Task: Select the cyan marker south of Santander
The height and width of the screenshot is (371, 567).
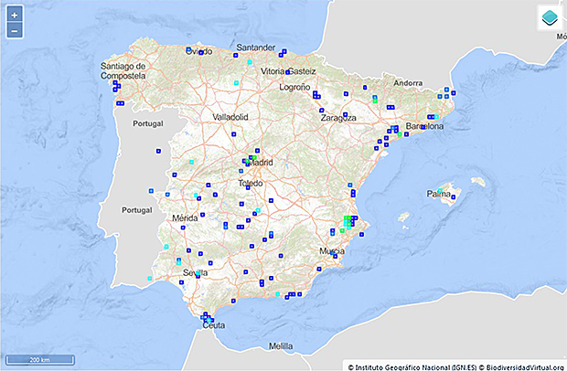Action: 248,61
